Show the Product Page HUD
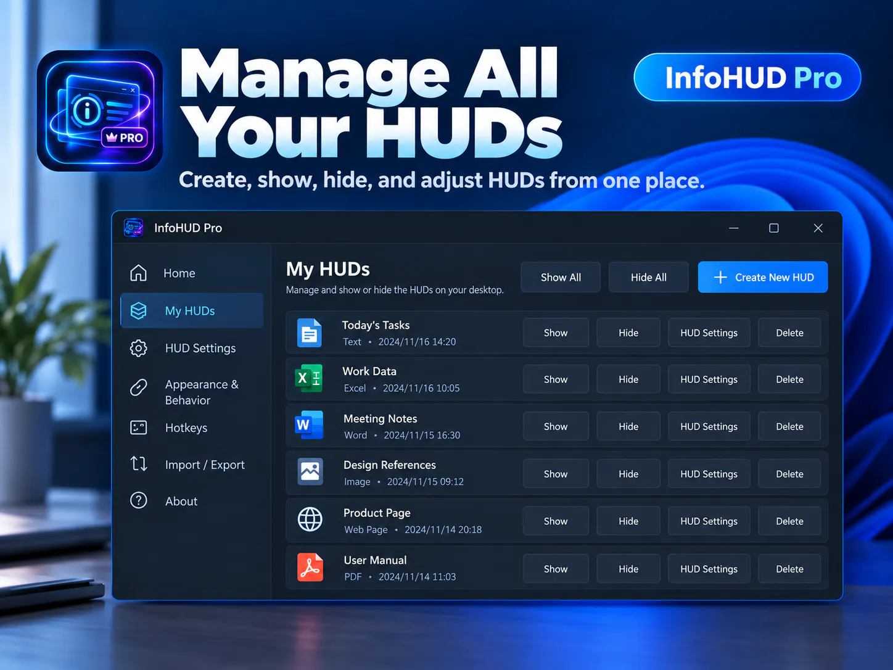893x670 pixels. click(556, 521)
